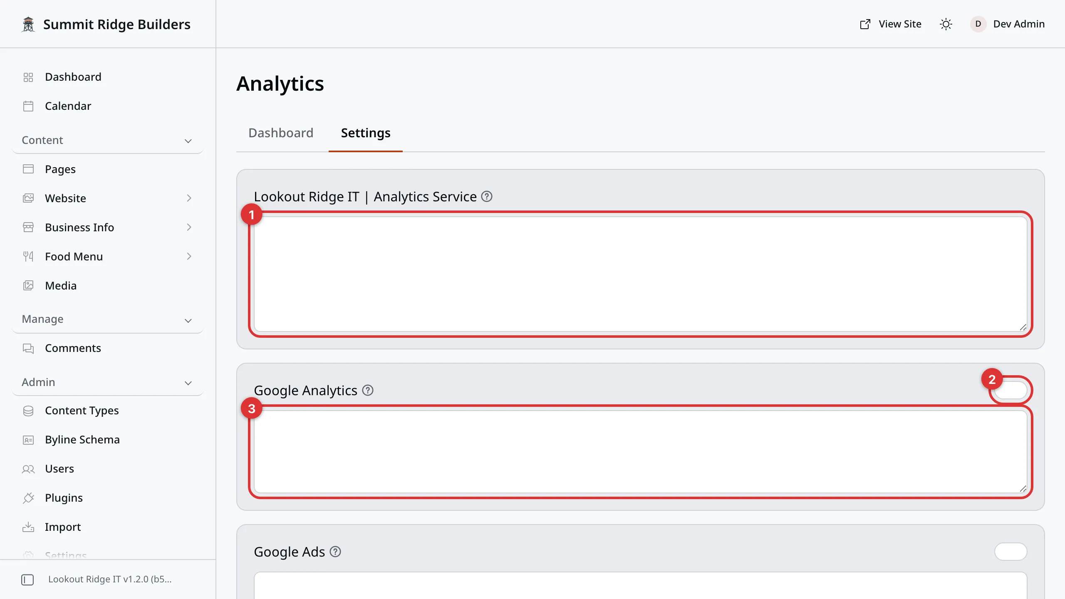Switch theme using the sun icon

[946, 24]
